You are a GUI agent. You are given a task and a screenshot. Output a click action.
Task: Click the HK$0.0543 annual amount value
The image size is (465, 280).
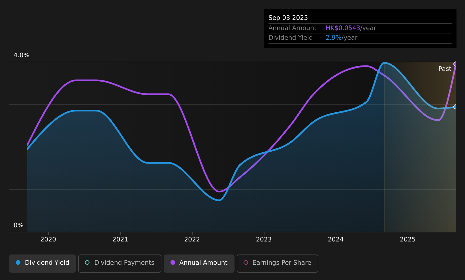pos(343,28)
